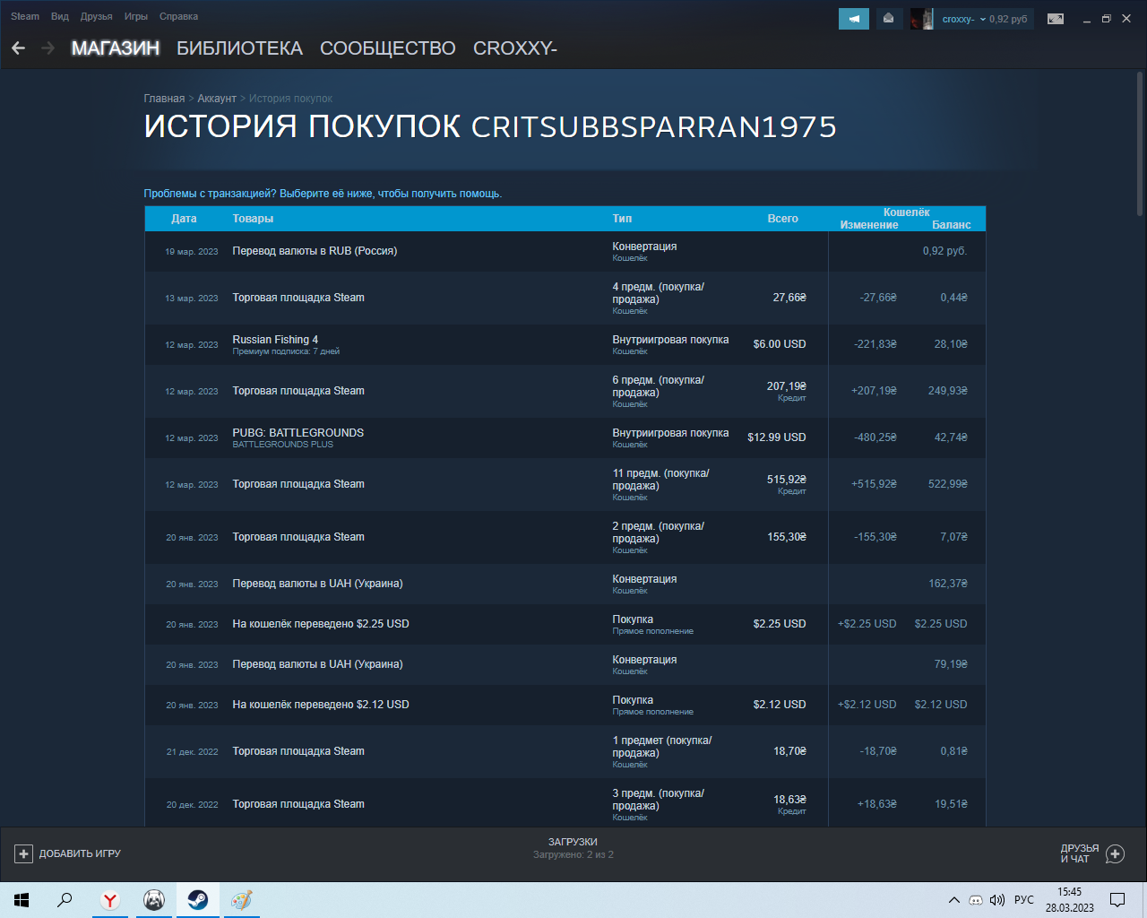Select the Russian Fishing 4 transaction
This screenshot has width=1147, height=918.
[x=565, y=344]
